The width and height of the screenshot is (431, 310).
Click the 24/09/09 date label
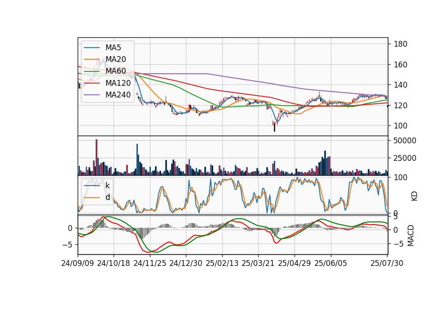pos(78,263)
